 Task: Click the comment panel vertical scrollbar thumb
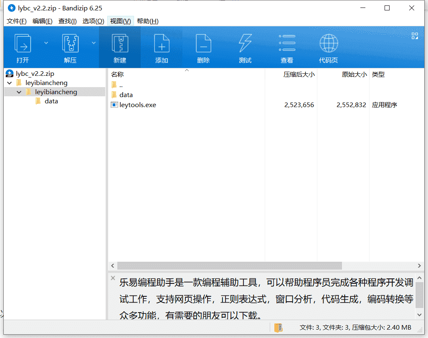(420, 295)
